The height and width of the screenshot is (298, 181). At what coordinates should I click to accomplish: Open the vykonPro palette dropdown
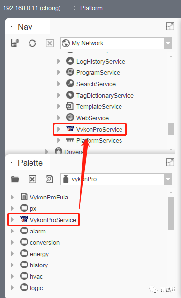click(168, 179)
